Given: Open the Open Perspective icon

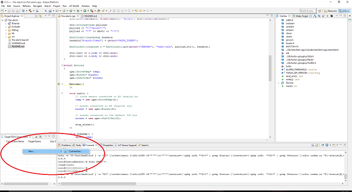Looking at the screenshot, I should pyautogui.click(x=320, y=11).
